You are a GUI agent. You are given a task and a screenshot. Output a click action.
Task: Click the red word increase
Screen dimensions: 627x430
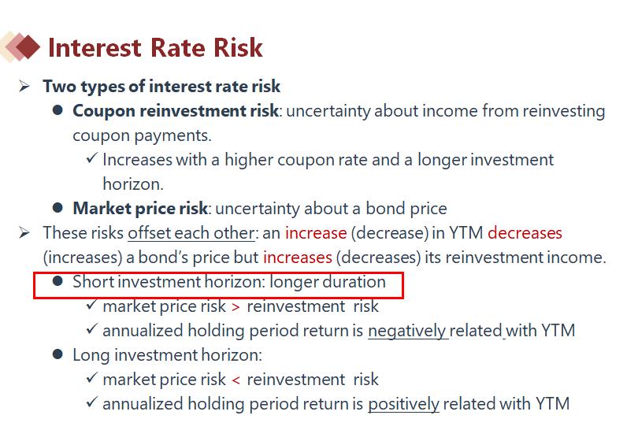[x=316, y=233]
